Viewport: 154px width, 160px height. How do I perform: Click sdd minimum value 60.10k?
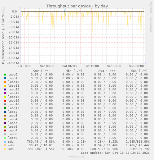coord(66,149)
